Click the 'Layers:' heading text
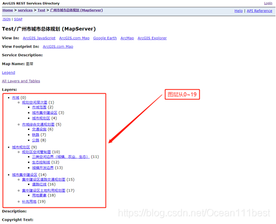 (x=9, y=90)
